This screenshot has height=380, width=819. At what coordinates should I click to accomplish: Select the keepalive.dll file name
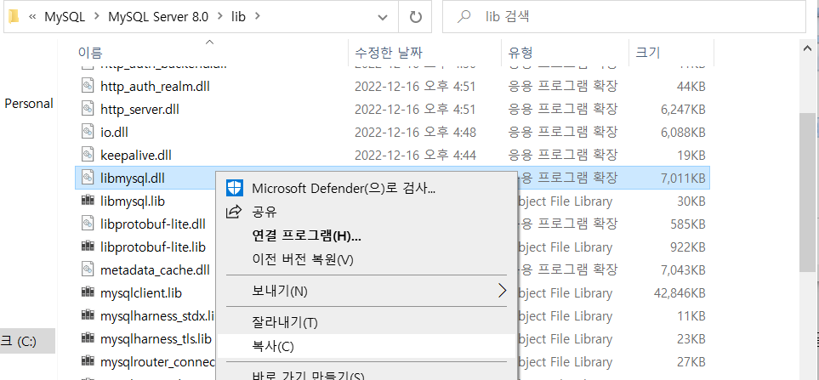pyautogui.click(x=136, y=156)
